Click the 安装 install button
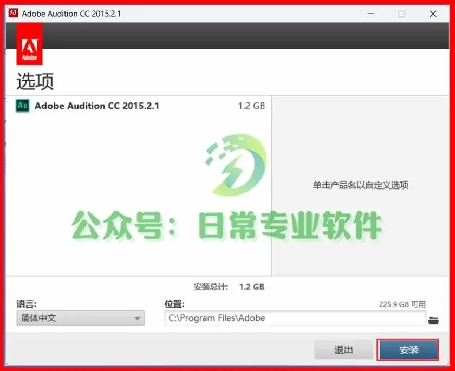 408,349
